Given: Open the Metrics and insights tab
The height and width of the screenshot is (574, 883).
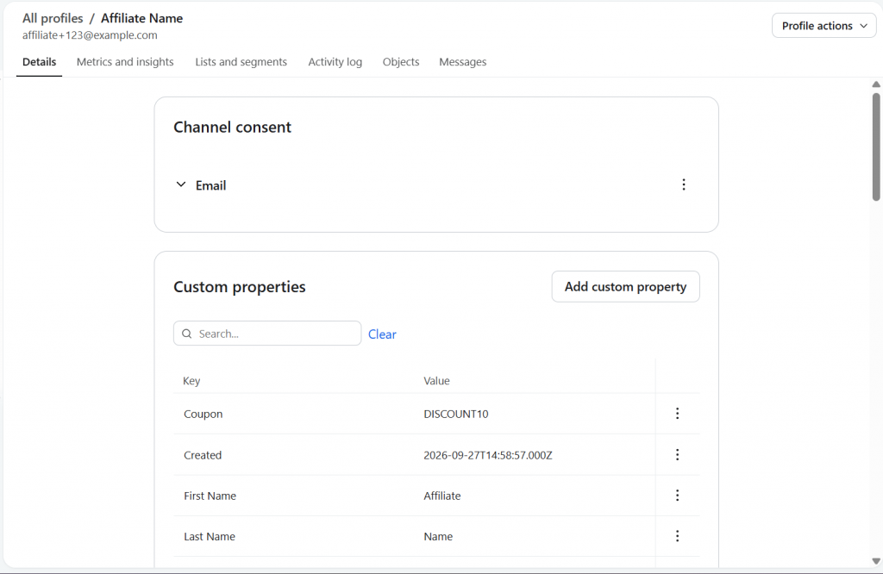Looking at the screenshot, I should tap(125, 62).
